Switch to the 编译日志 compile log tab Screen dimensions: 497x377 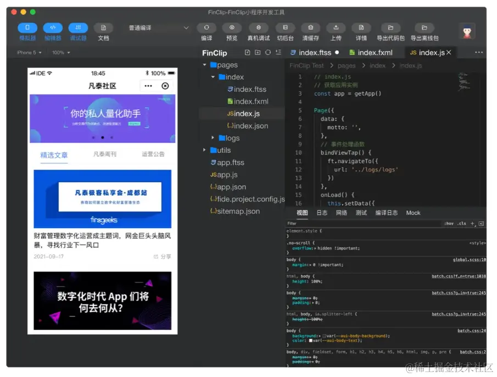(387, 213)
